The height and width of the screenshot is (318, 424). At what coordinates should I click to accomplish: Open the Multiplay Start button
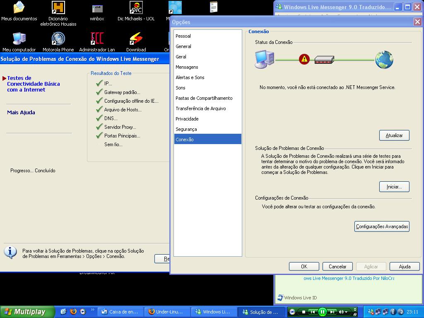27,312
